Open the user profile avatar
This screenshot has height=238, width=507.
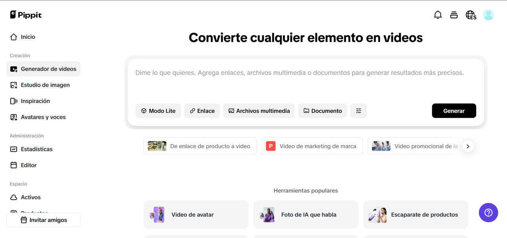coord(488,15)
